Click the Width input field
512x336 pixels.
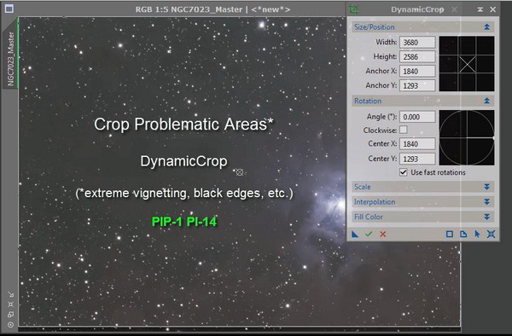[x=417, y=43]
